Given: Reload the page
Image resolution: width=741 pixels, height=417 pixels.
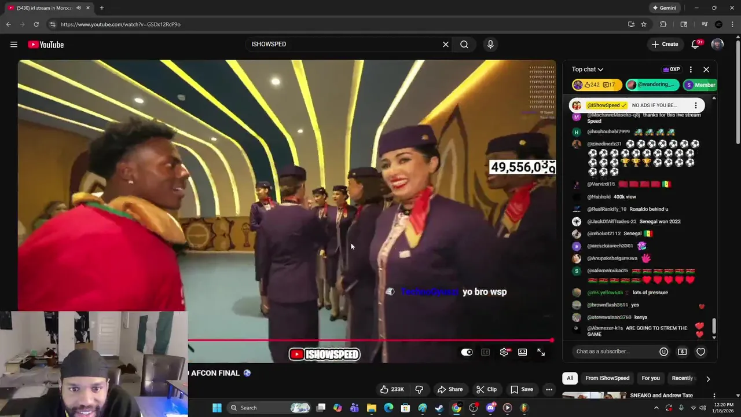Looking at the screenshot, I should [x=36, y=24].
